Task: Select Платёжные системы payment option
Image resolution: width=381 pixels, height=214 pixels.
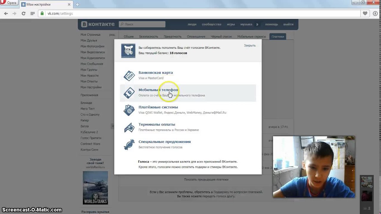Action: 188,110
